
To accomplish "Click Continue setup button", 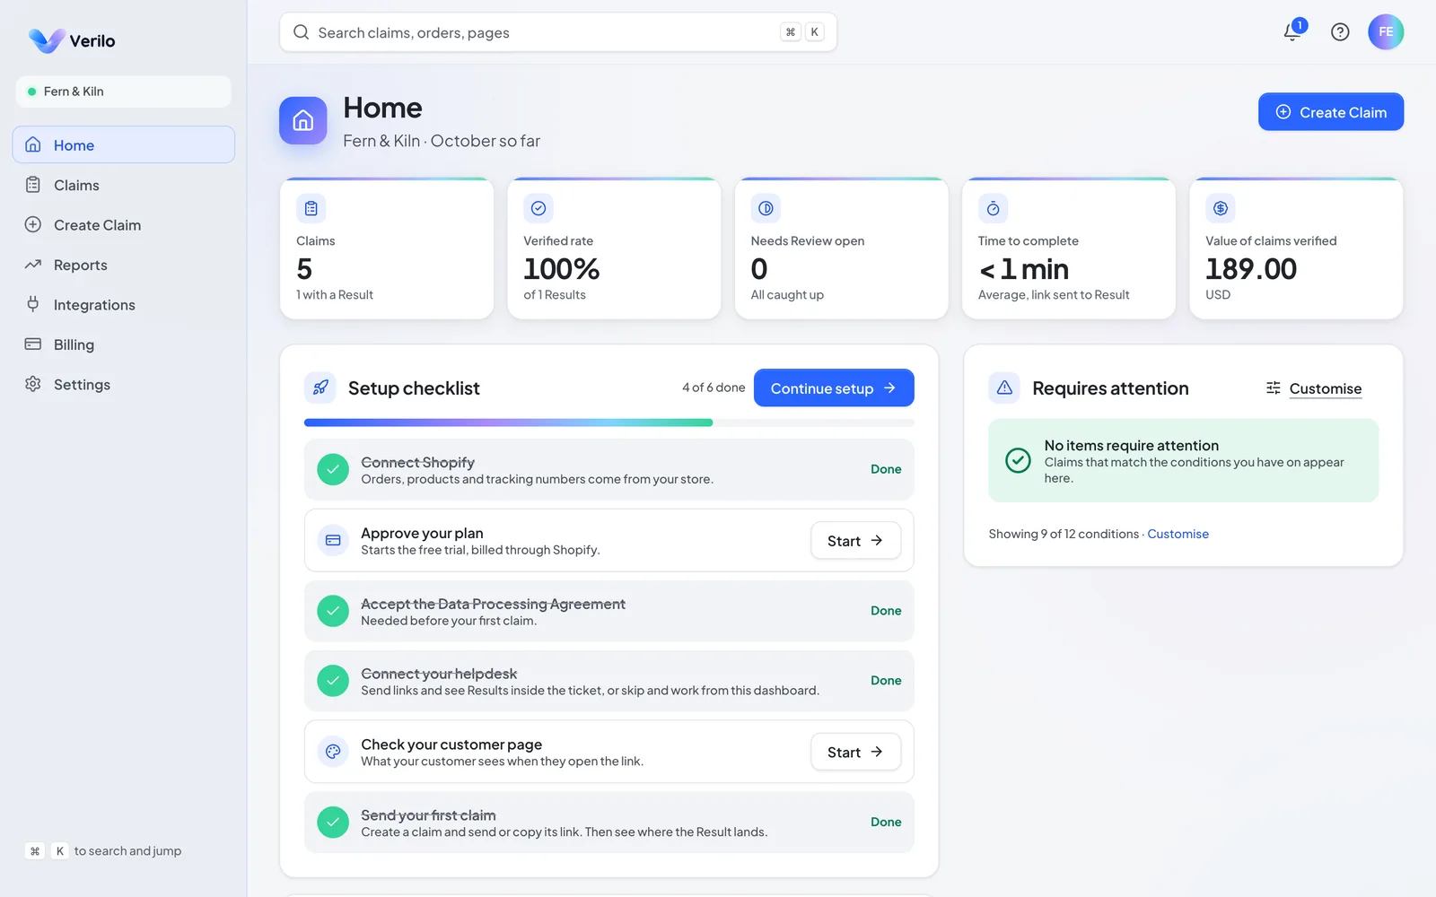I will [834, 388].
